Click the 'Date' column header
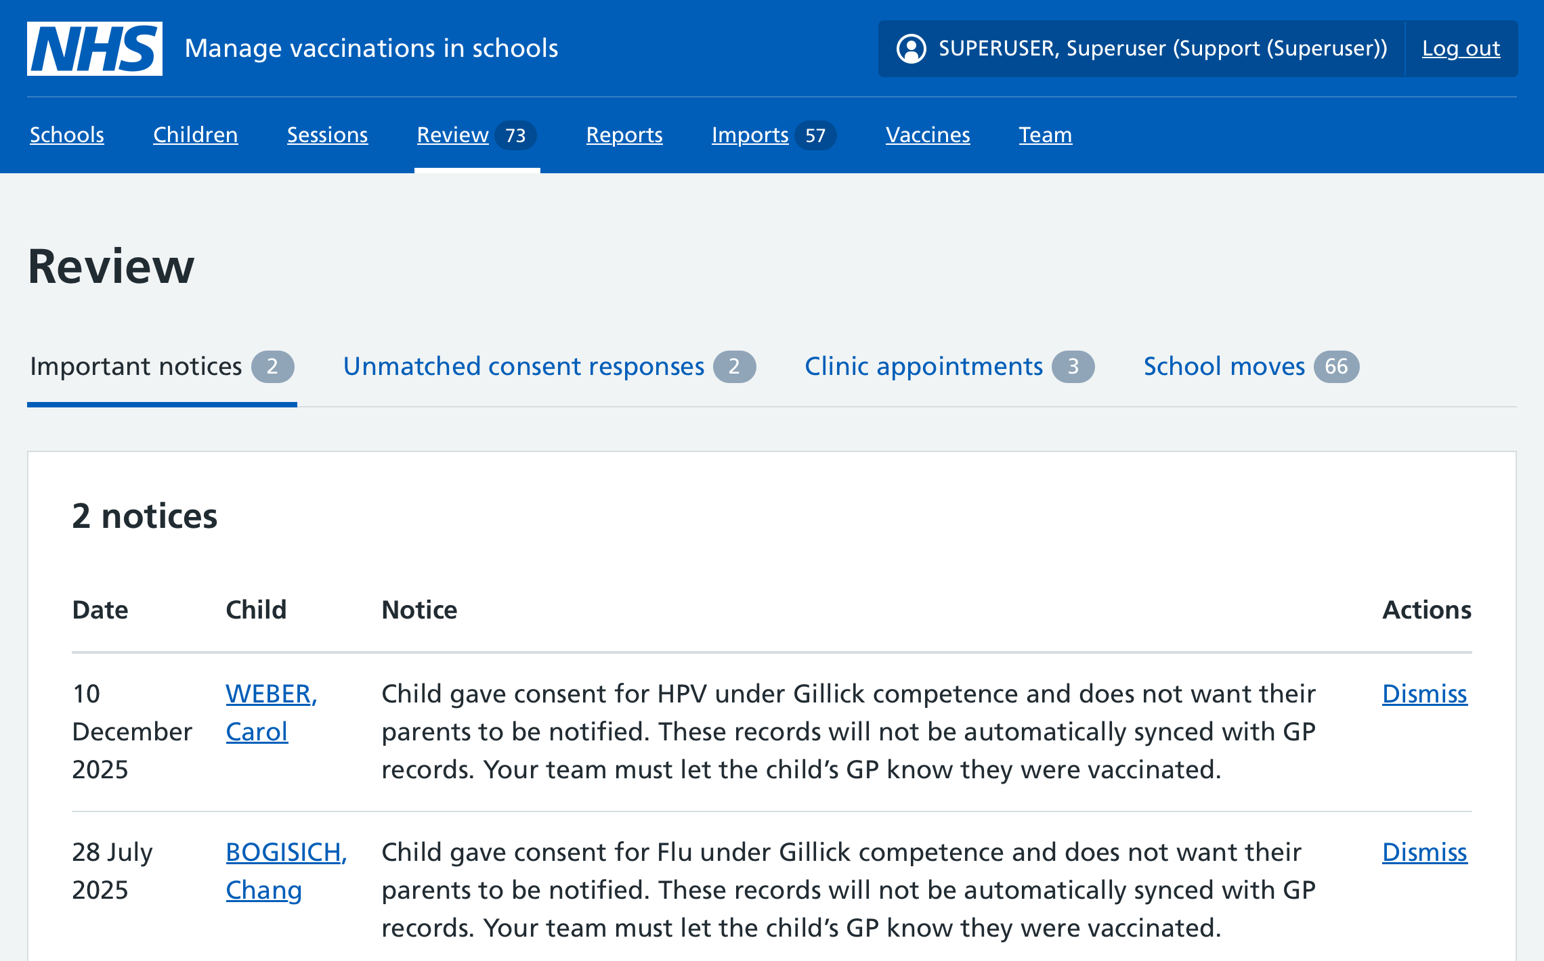This screenshot has height=961, width=1544. click(100, 610)
